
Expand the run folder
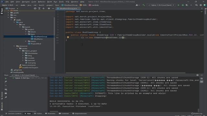click(8, 15)
